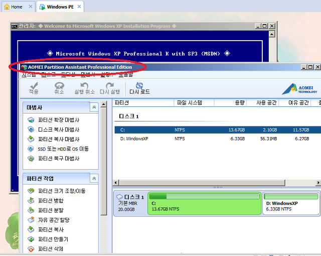Select D: WindowsXP 6.33GB block in disk map
The height and width of the screenshot is (256, 321).
tap(291, 203)
